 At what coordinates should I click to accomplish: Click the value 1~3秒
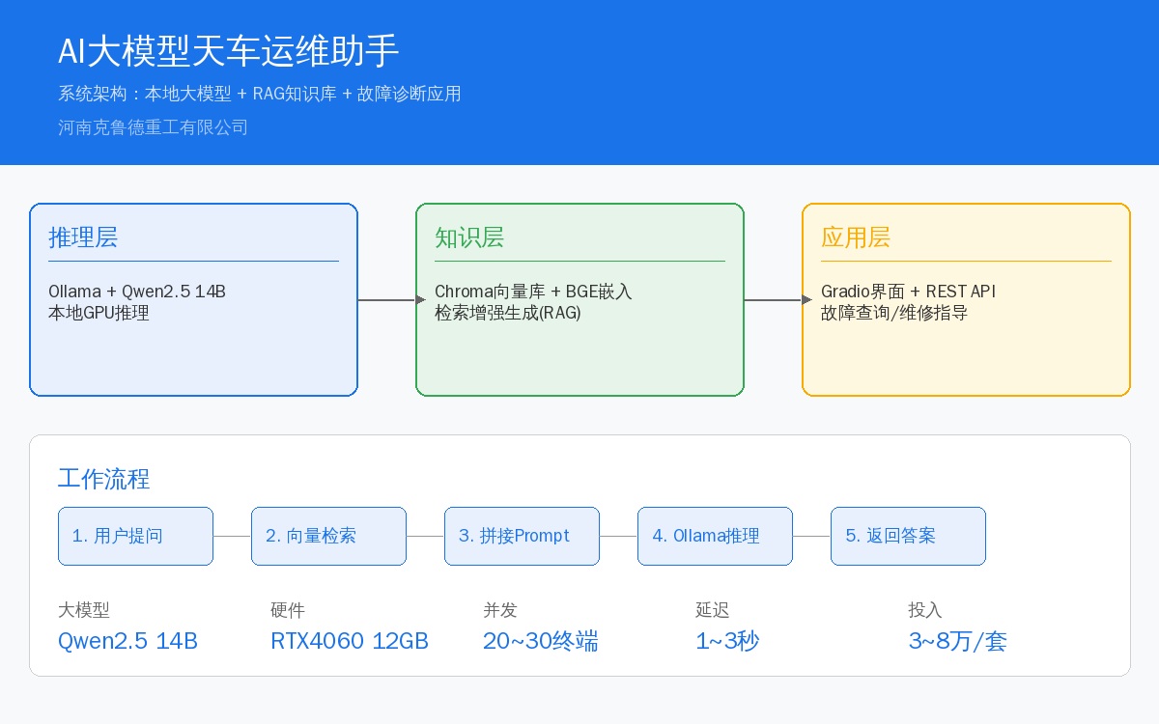(727, 641)
